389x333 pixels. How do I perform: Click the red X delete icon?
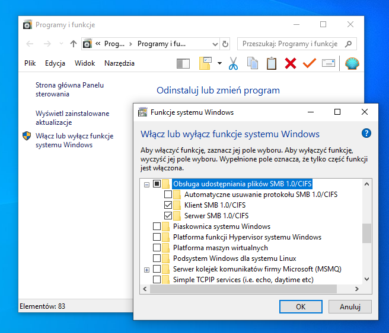click(x=291, y=63)
